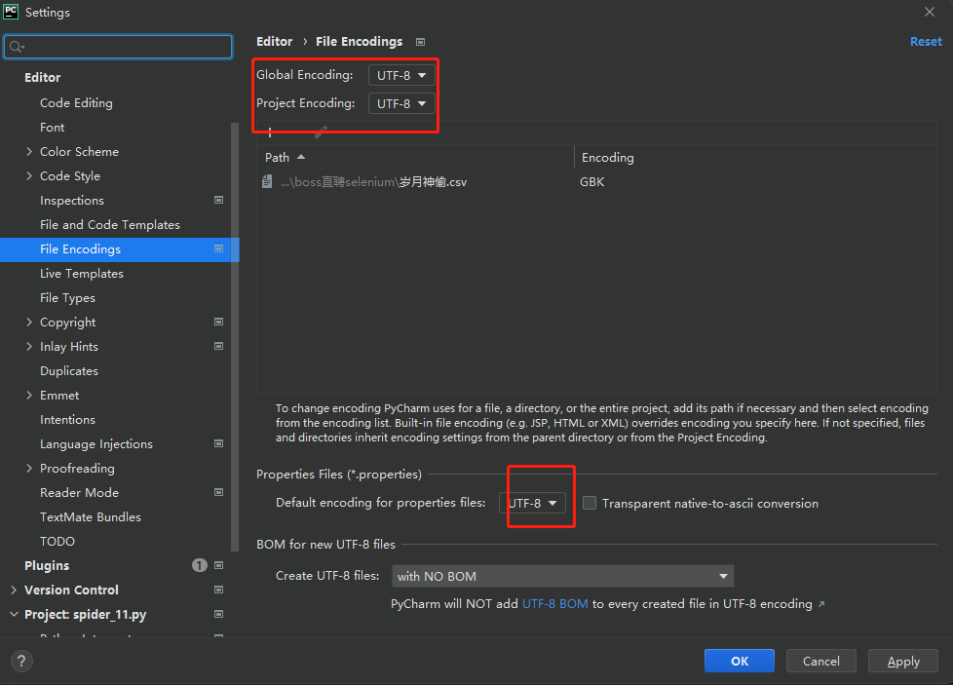Open the Create UTF-8 files dropdown
The width and height of the screenshot is (953, 685).
[562, 576]
